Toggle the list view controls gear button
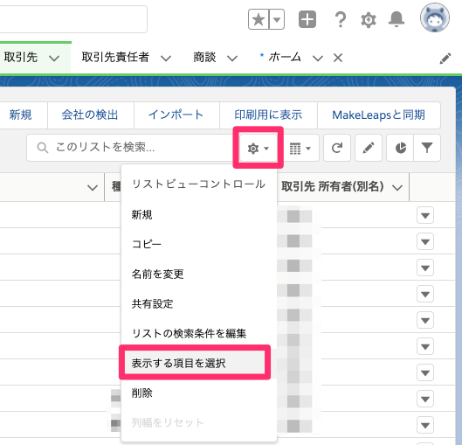This screenshot has height=445, width=462. coord(259,148)
